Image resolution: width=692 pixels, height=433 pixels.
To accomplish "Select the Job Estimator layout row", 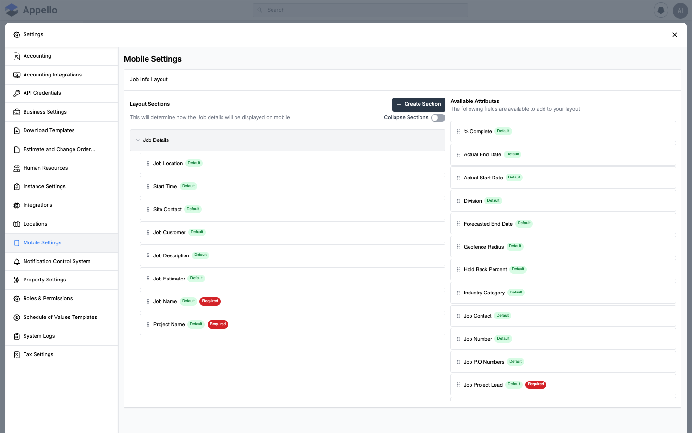I will tap(293, 279).
